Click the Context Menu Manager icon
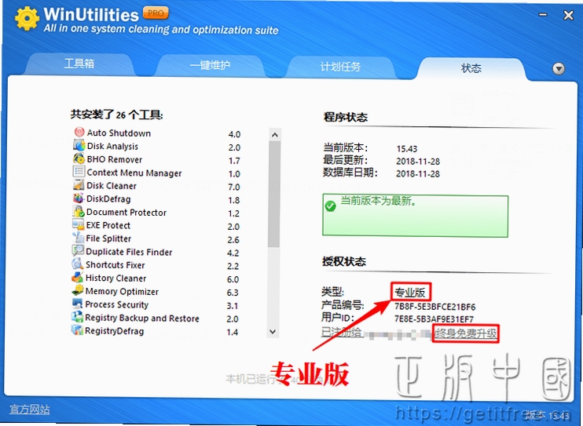Screen dimensions: 583x426 tap(79, 172)
